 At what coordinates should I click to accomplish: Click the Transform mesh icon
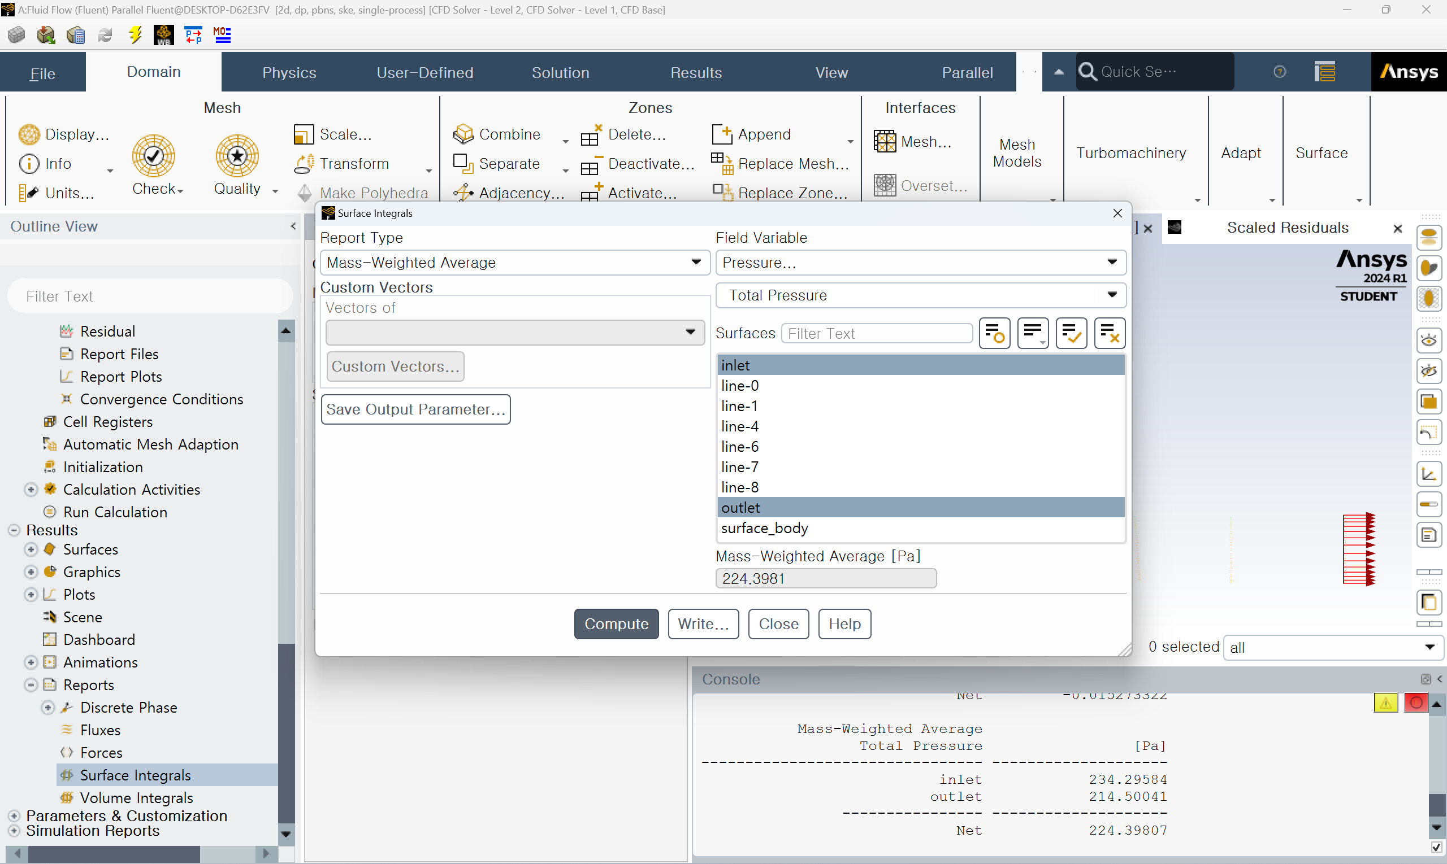[304, 164]
